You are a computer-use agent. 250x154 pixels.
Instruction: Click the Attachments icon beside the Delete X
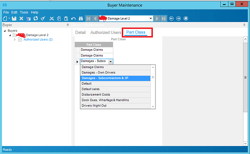29,19
